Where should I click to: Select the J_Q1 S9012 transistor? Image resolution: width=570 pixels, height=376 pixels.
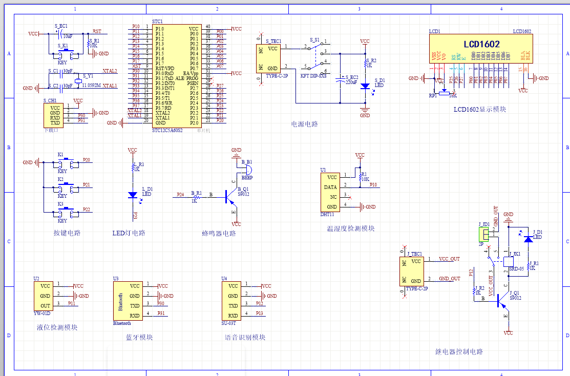pos(502,301)
